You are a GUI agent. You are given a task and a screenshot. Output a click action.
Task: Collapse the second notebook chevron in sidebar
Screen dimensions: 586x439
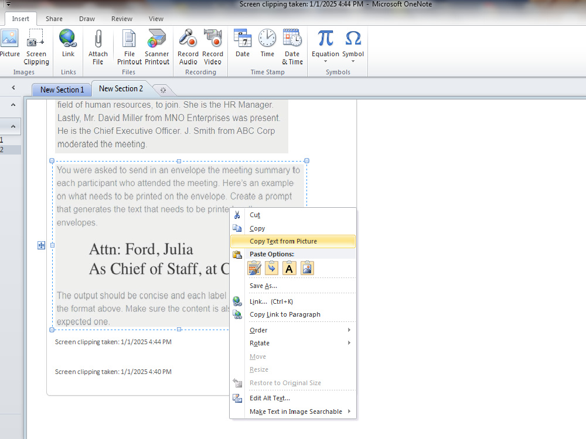click(13, 126)
